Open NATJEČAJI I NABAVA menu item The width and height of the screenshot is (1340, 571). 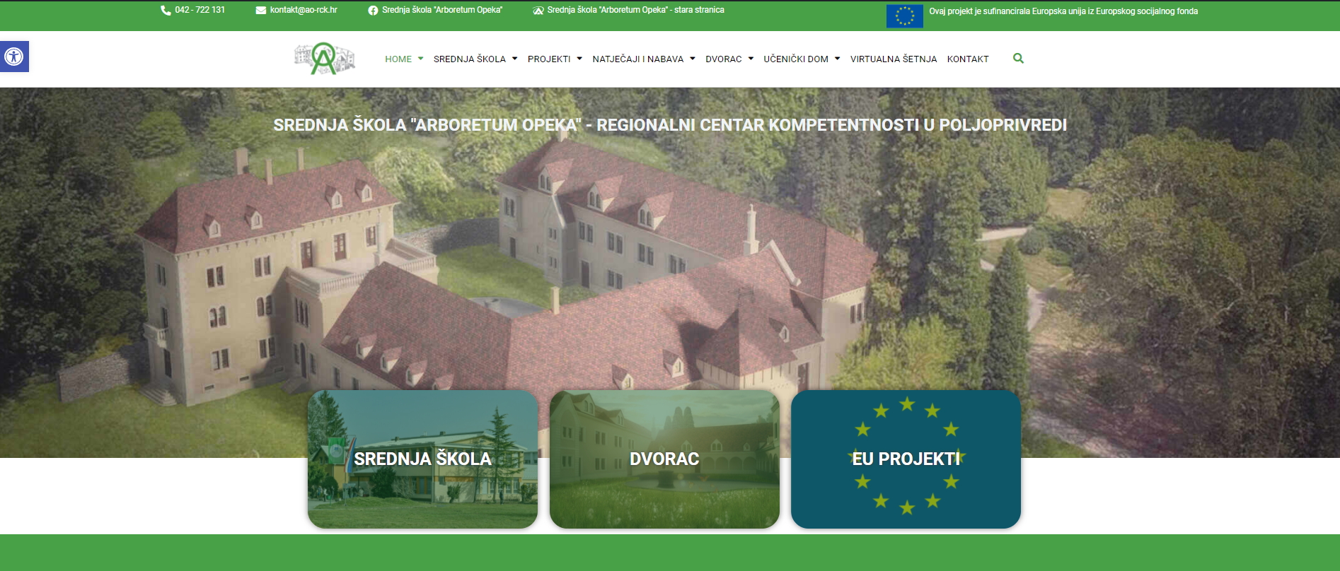point(638,59)
